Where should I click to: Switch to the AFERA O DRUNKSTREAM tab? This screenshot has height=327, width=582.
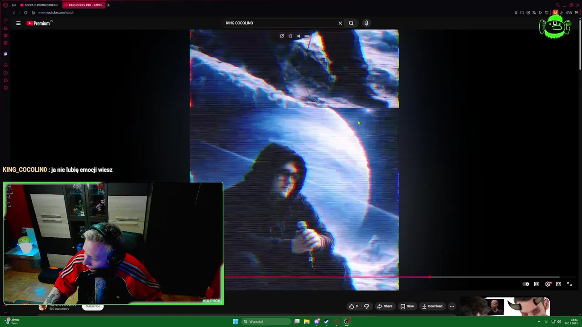pos(39,5)
